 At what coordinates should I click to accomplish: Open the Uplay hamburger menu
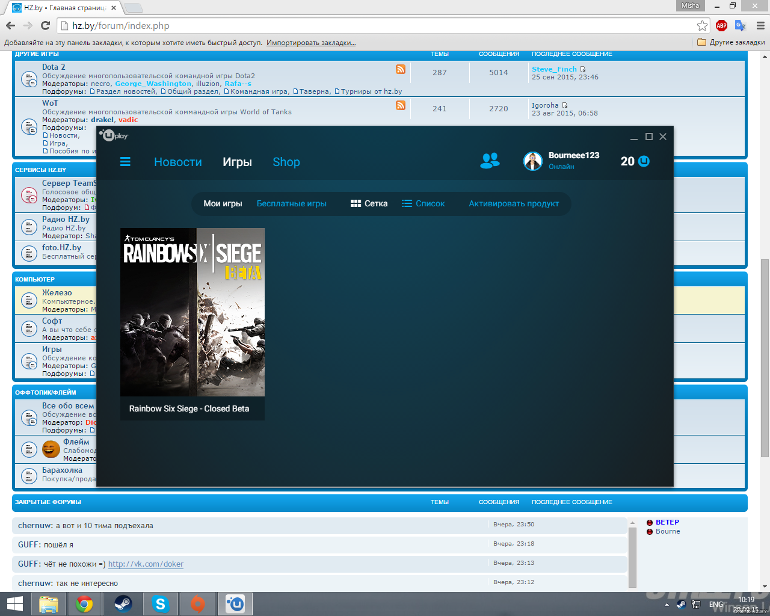pos(125,162)
